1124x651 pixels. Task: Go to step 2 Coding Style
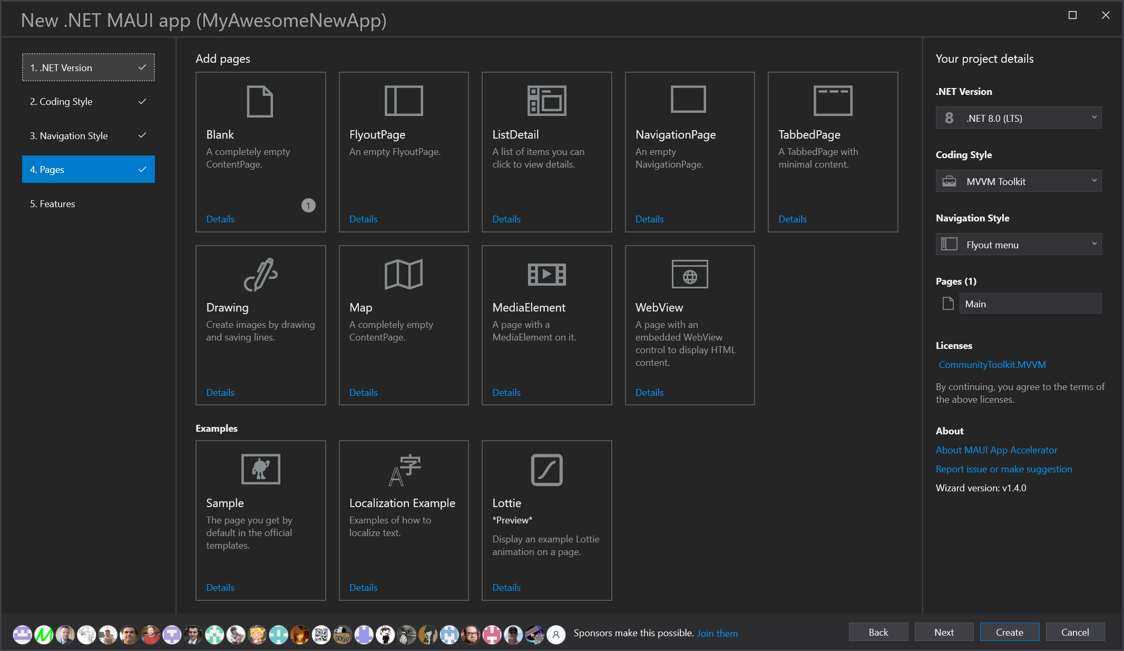tap(89, 102)
